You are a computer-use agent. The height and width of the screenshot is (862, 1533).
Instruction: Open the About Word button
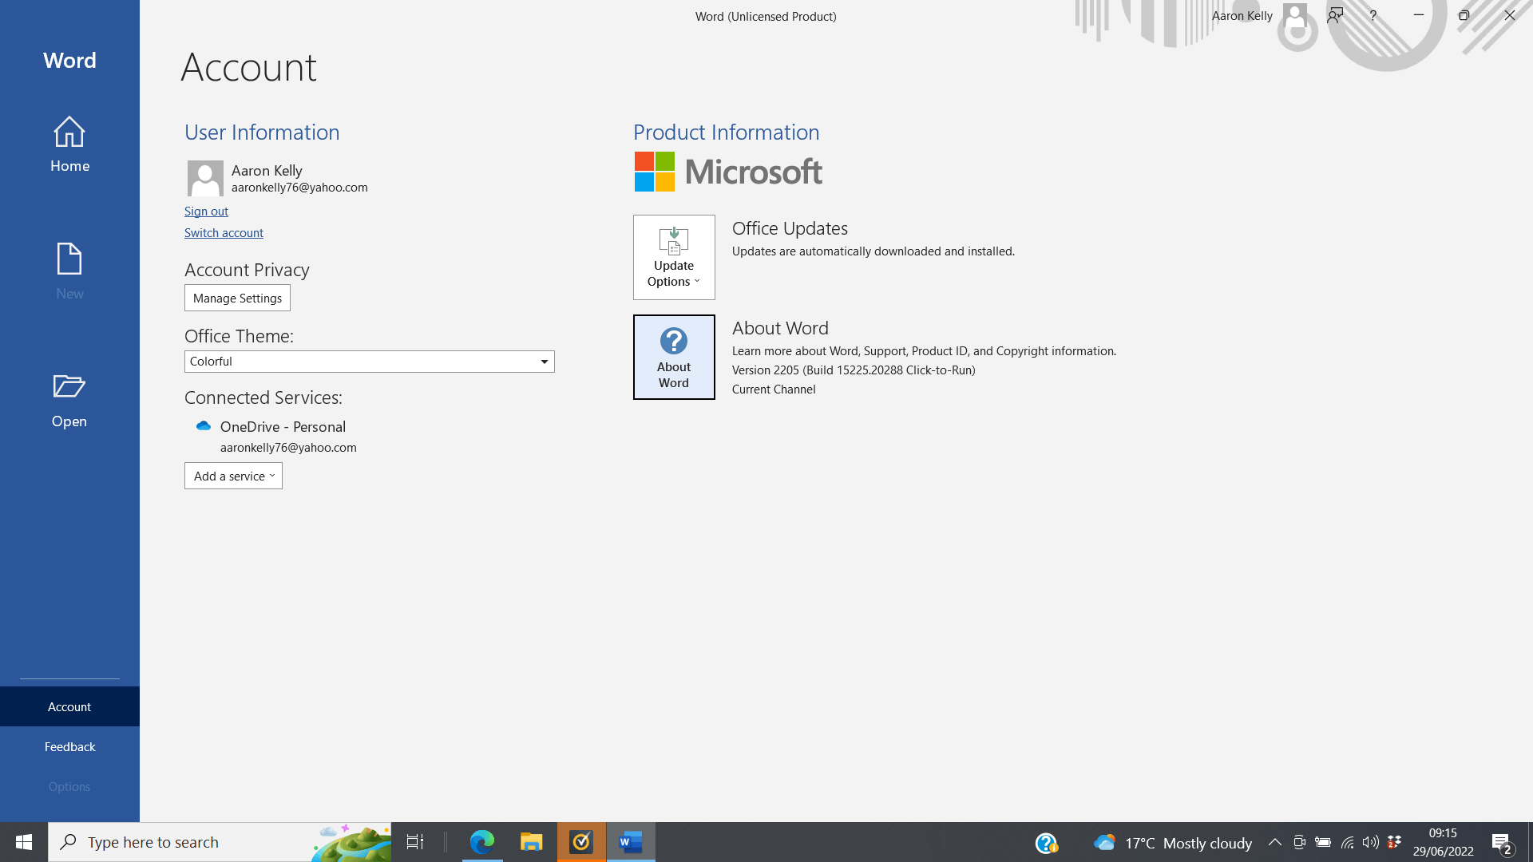pyautogui.click(x=674, y=357)
